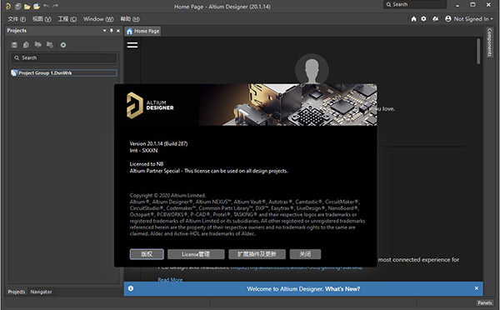Viewport: 500px width, 310px height.
Task: Click the save icon in Projects panel toolbar
Action: [14, 45]
